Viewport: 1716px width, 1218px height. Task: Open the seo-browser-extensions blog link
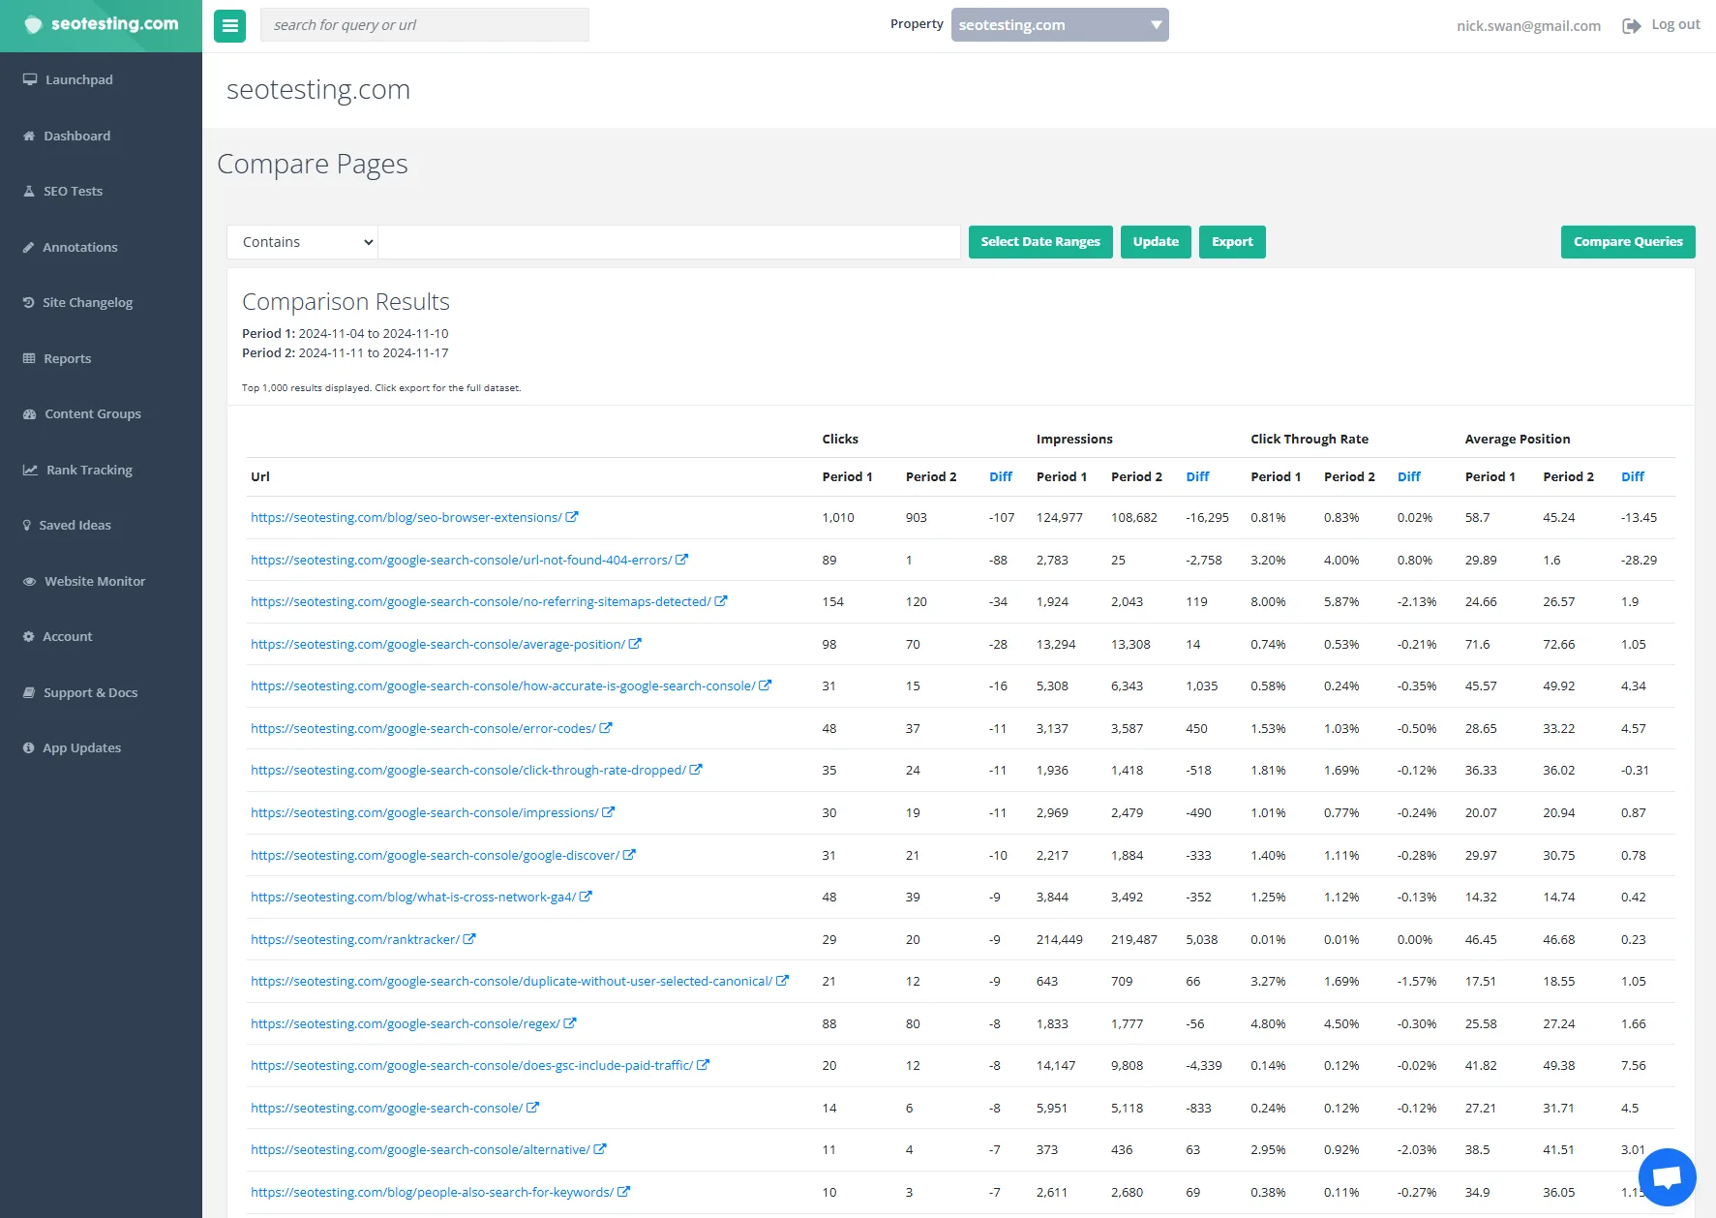(x=406, y=517)
